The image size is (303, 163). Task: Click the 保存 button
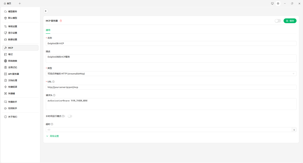[290, 21]
